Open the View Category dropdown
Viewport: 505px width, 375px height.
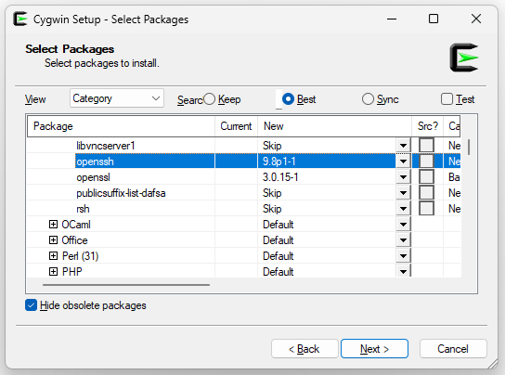coord(117,98)
